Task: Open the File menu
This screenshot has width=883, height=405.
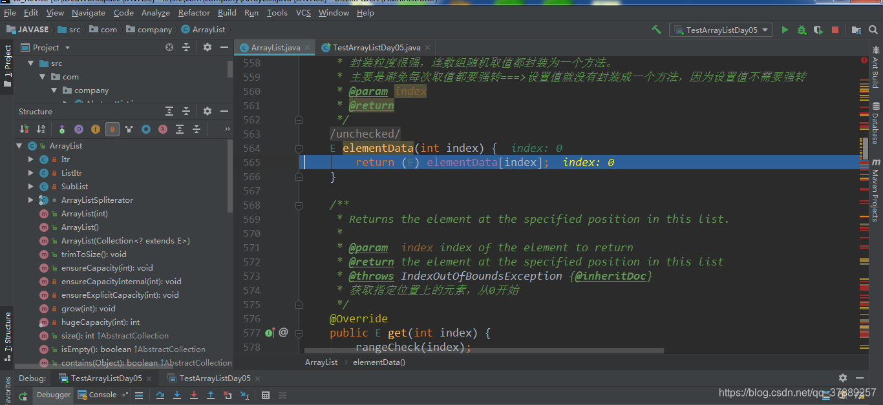Action: pyautogui.click(x=10, y=12)
